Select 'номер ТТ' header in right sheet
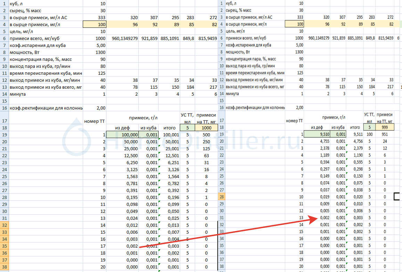This screenshot has height=272, width=402. [x=294, y=120]
